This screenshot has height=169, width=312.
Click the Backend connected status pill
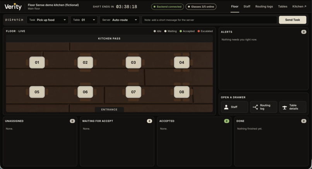click(168, 7)
